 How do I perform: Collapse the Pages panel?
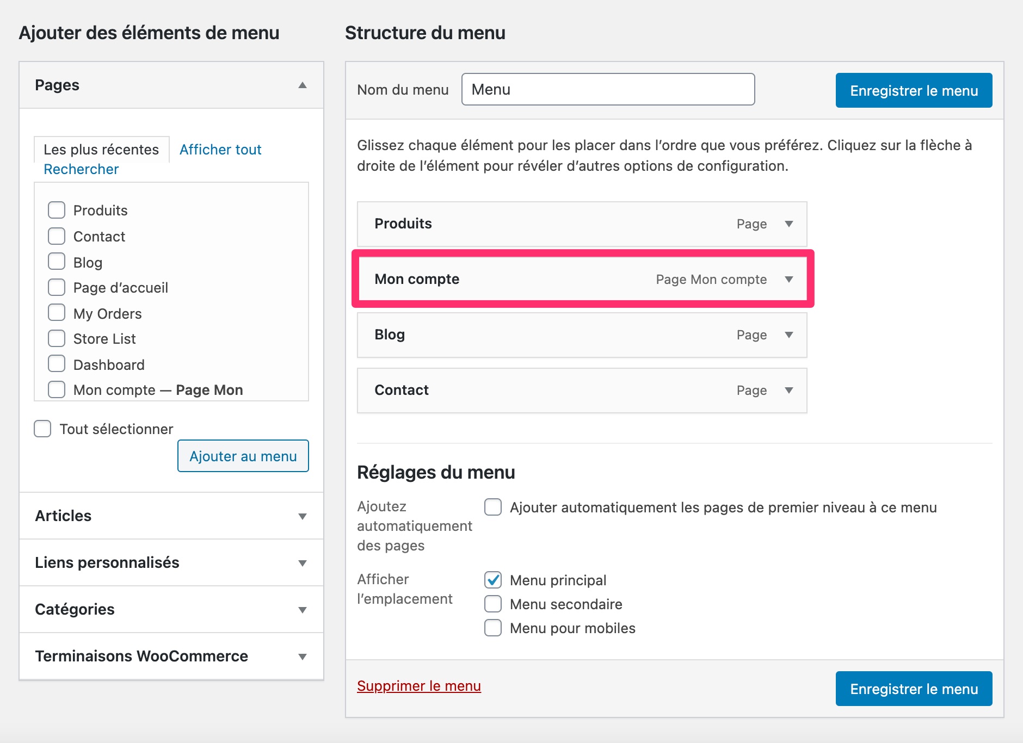(303, 85)
